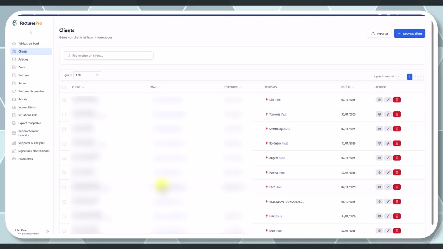The image size is (443, 249).
Task: Click the Rennes address pin icon
Action: 266,172
